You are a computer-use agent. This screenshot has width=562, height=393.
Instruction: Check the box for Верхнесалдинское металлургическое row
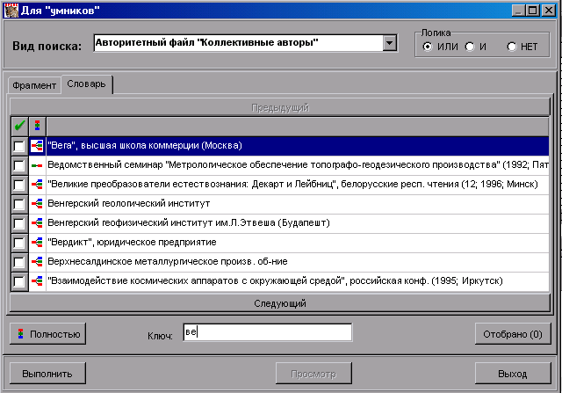19,262
